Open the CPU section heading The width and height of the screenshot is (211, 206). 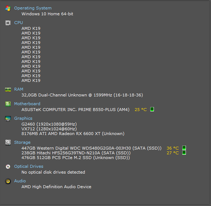(19, 23)
